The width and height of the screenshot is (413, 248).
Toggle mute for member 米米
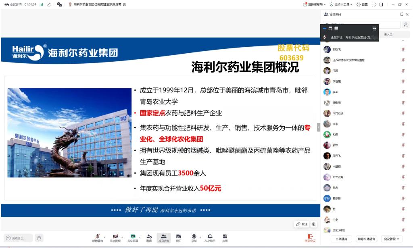[403, 124]
